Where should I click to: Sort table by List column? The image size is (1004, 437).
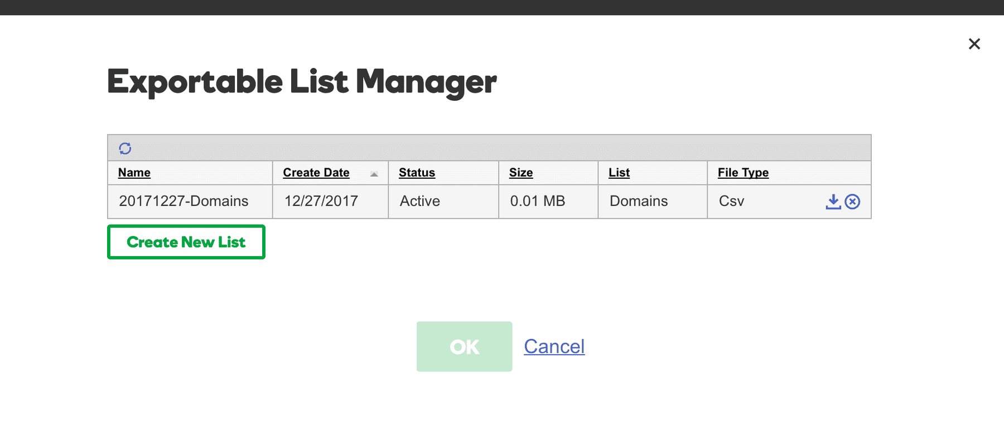pyautogui.click(x=619, y=173)
